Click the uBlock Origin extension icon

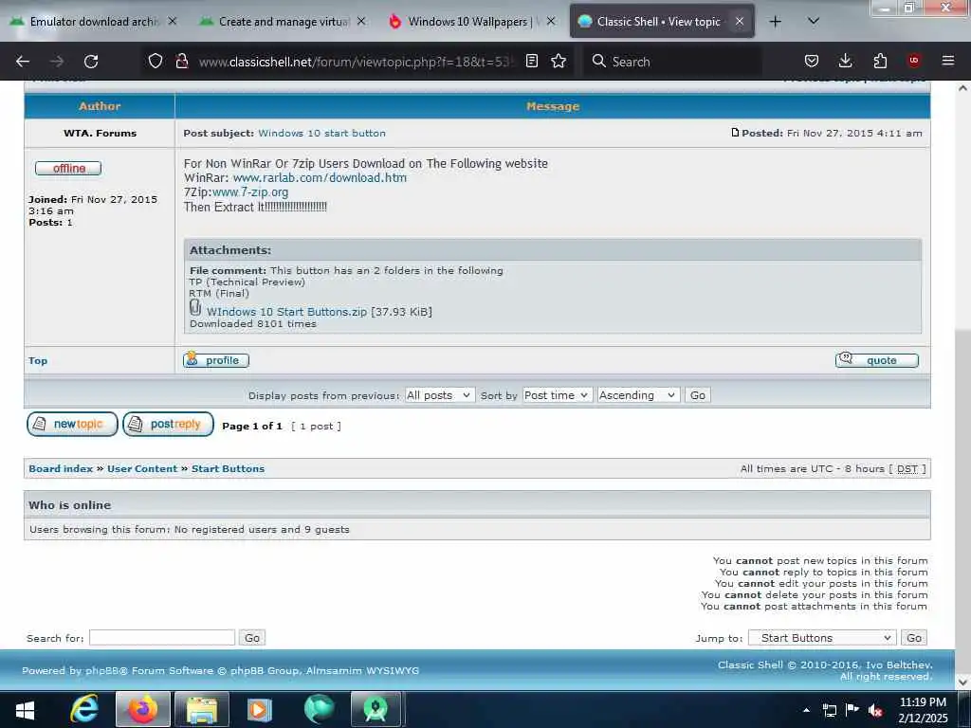coord(914,61)
